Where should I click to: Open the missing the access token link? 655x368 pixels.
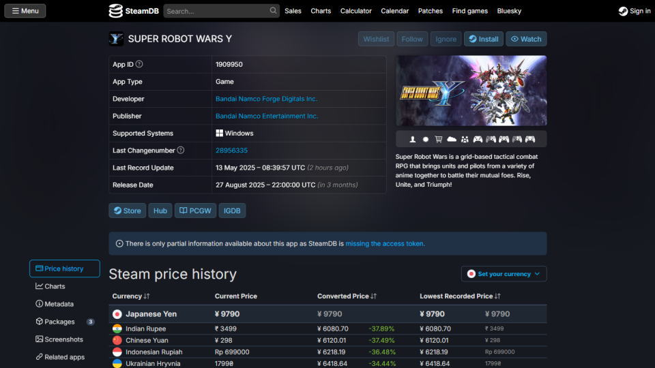pyautogui.click(x=385, y=244)
